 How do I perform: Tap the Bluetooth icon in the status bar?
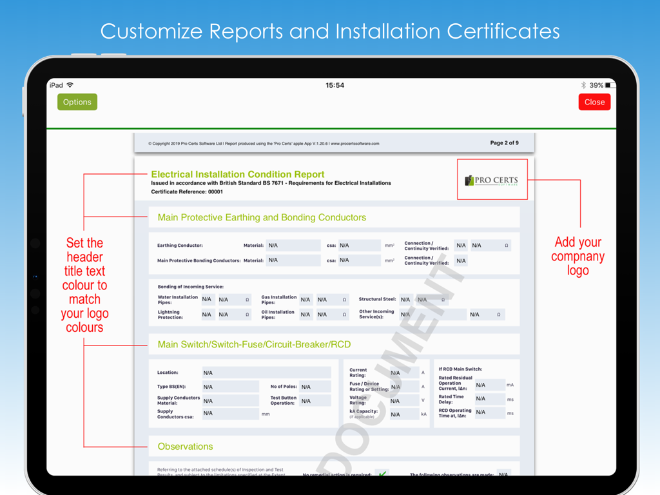click(x=582, y=84)
